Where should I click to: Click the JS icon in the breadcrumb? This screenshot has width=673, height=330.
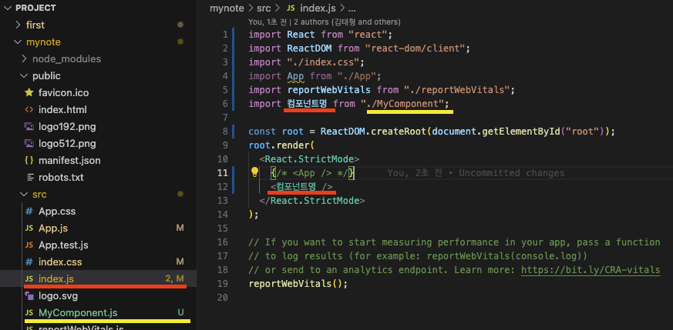pos(291,8)
